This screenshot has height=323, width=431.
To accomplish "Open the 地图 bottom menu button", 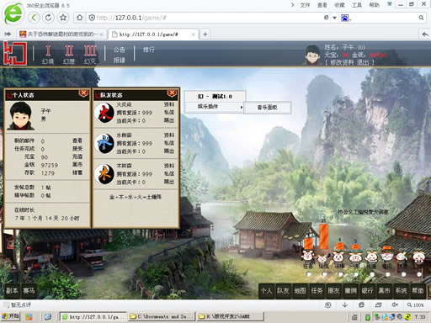I will pos(300,291).
